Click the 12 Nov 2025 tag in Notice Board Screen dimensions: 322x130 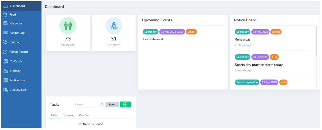260,32
